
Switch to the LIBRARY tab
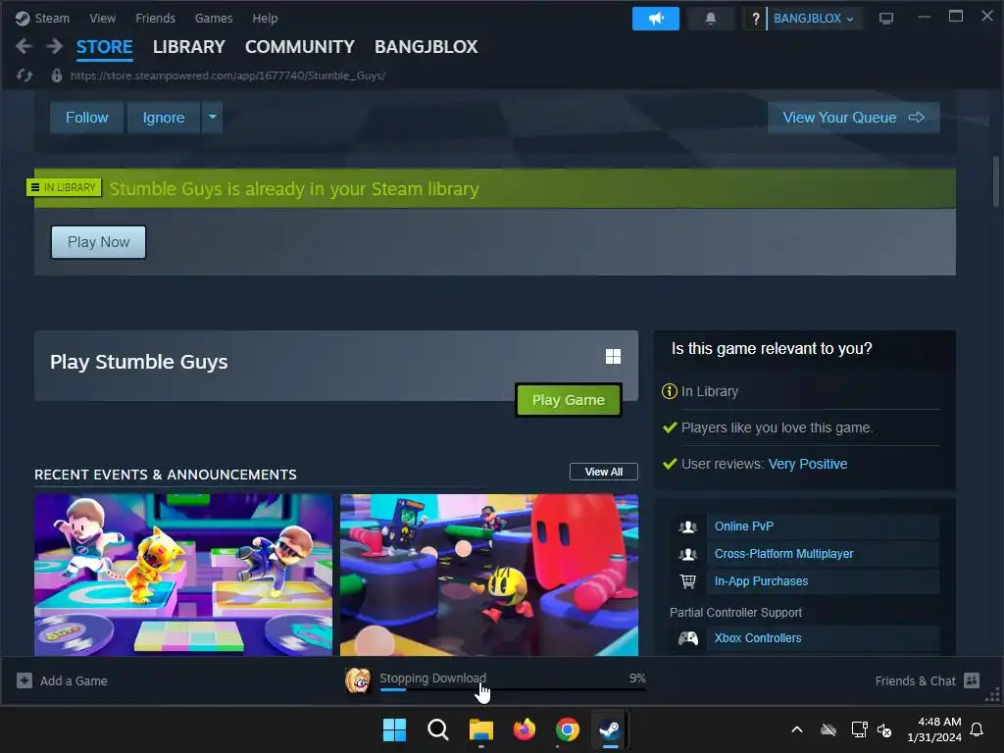coord(189,47)
